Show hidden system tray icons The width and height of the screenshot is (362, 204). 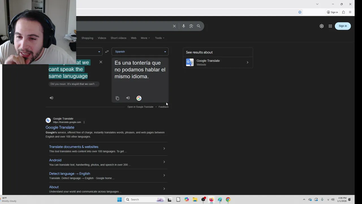click(304, 199)
